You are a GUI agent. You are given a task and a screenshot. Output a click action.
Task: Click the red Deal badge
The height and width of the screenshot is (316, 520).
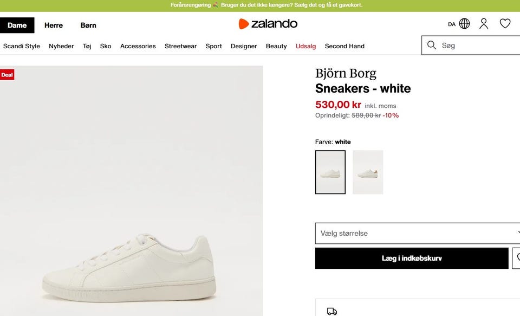tap(7, 75)
